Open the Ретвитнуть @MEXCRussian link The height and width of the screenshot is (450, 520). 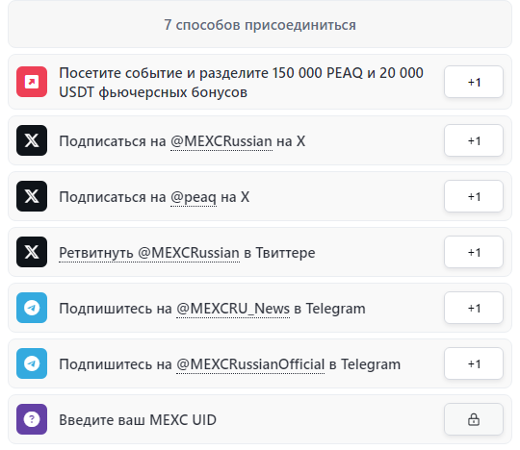pos(149,253)
